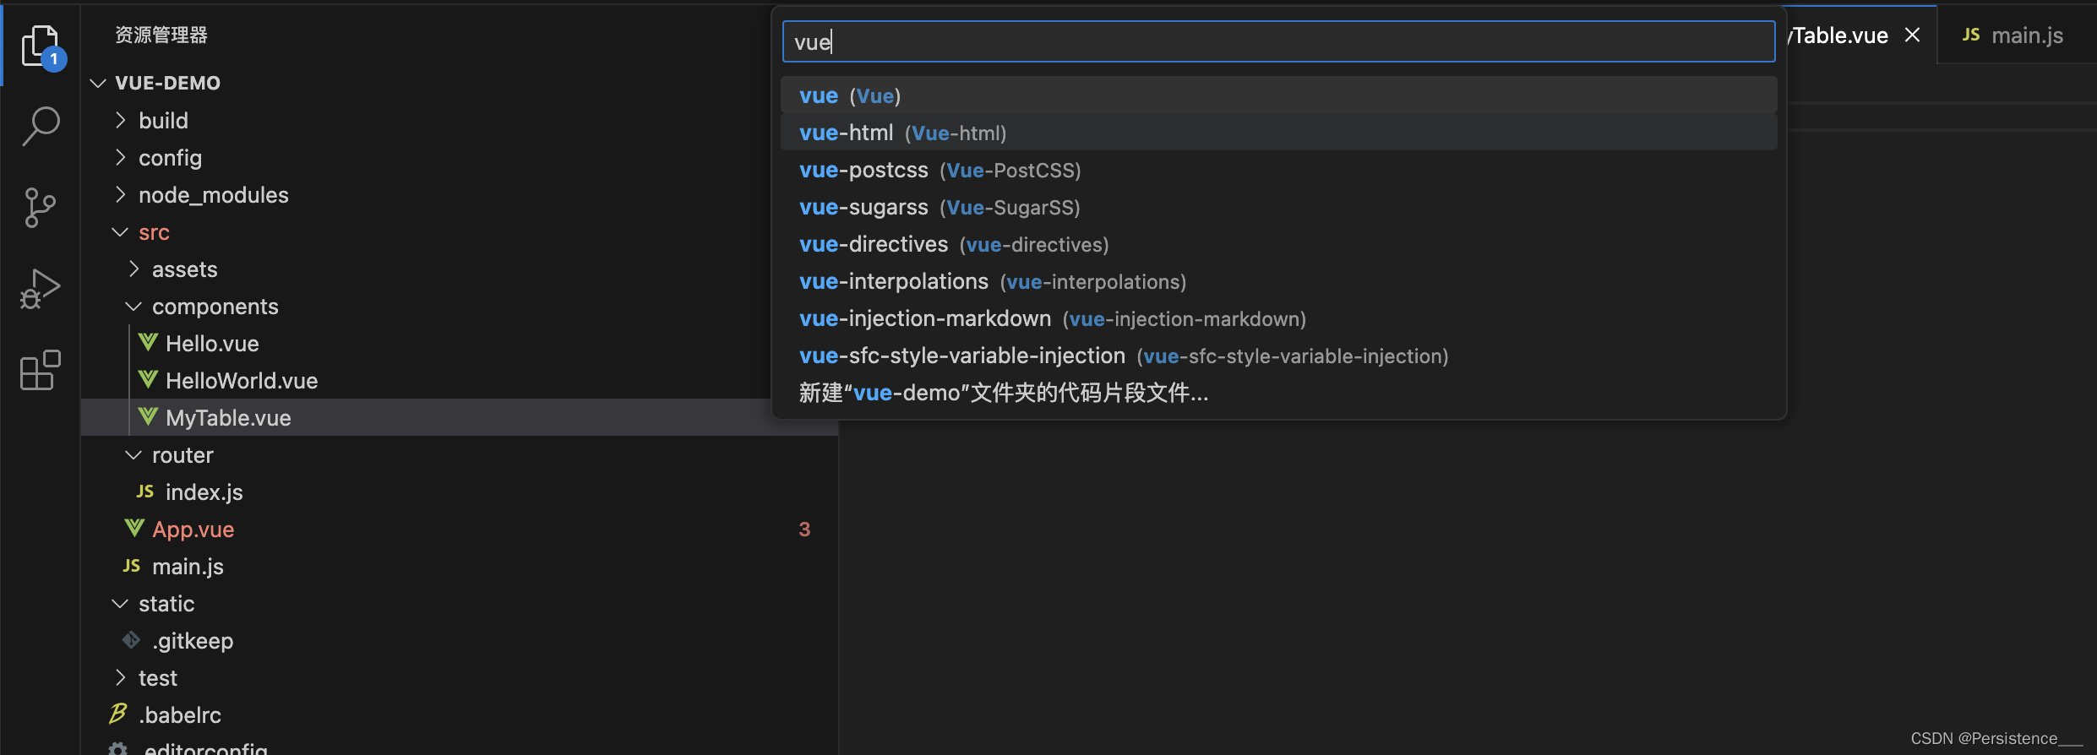Open the Run and Debug view icon
The image size is (2097, 755).
pyautogui.click(x=41, y=289)
